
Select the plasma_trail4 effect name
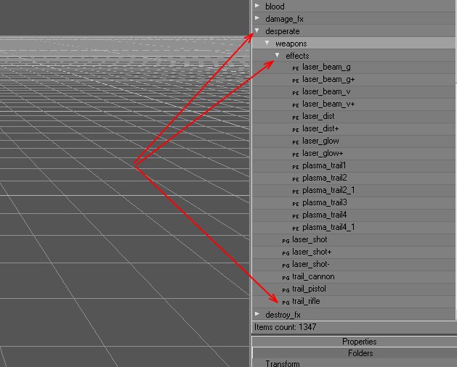click(x=324, y=215)
